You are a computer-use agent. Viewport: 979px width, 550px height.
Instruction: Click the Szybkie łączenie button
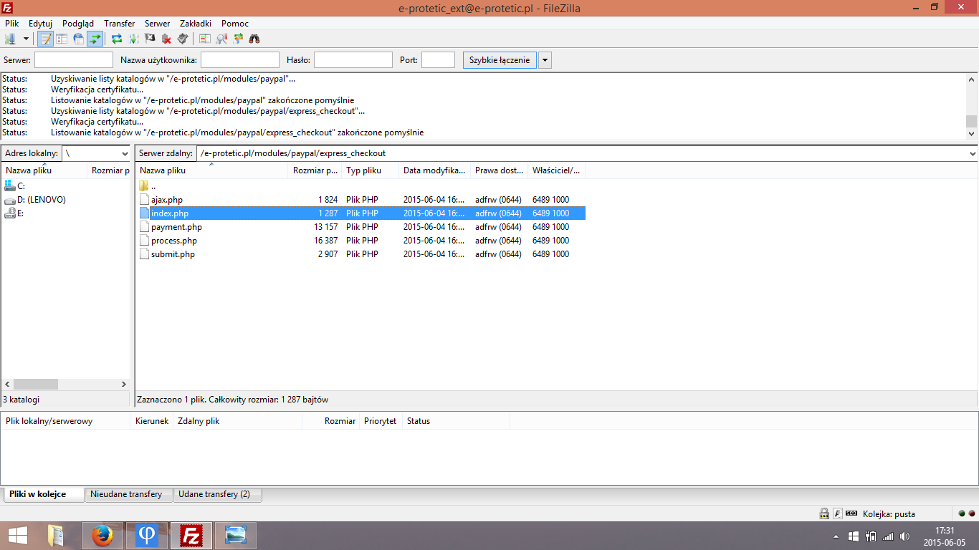(500, 60)
